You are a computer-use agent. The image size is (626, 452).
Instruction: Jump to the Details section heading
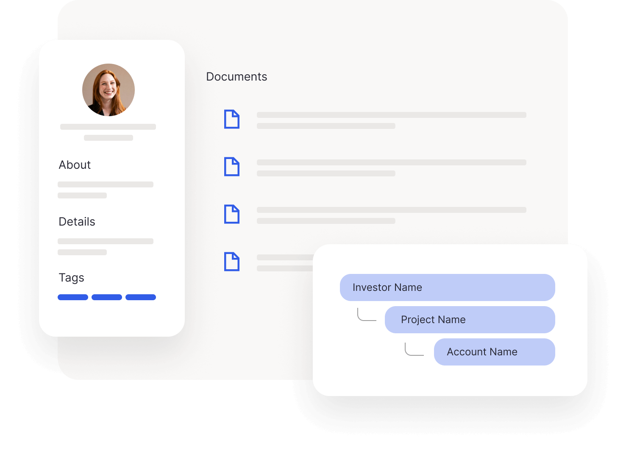point(77,222)
